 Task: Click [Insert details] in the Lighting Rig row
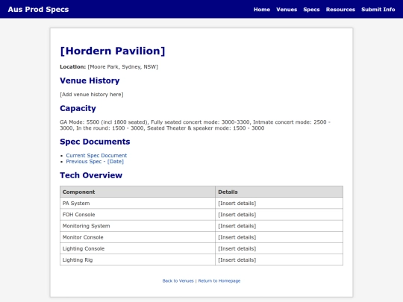click(x=237, y=259)
